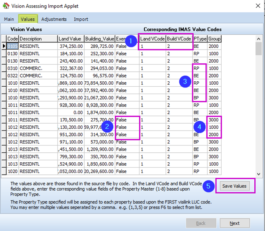
Task: Click building value 21,067,200.00
Action: (100, 98)
